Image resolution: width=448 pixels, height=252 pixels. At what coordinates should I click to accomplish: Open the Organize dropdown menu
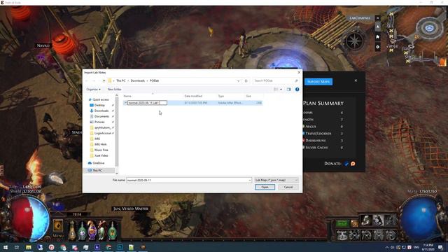click(93, 90)
